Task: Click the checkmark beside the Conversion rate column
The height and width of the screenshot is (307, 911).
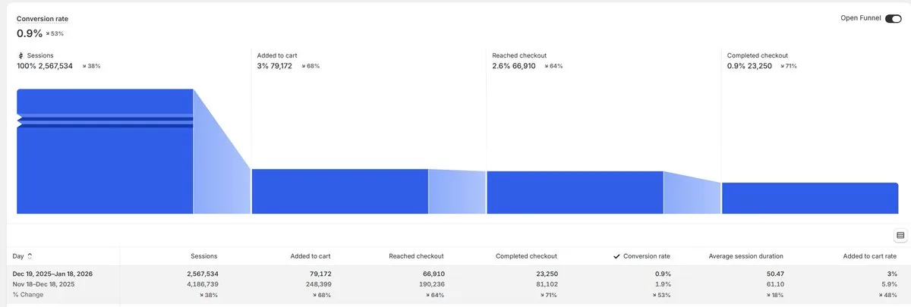Action: tap(616, 256)
